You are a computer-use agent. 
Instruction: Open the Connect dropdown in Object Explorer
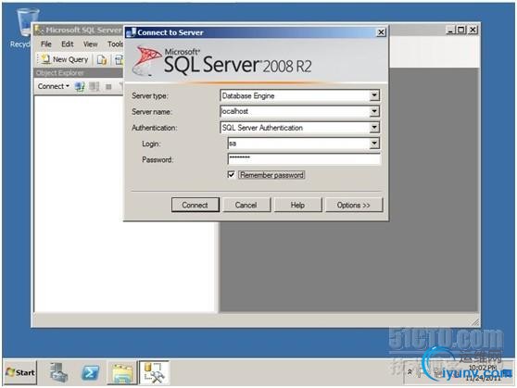click(x=54, y=86)
